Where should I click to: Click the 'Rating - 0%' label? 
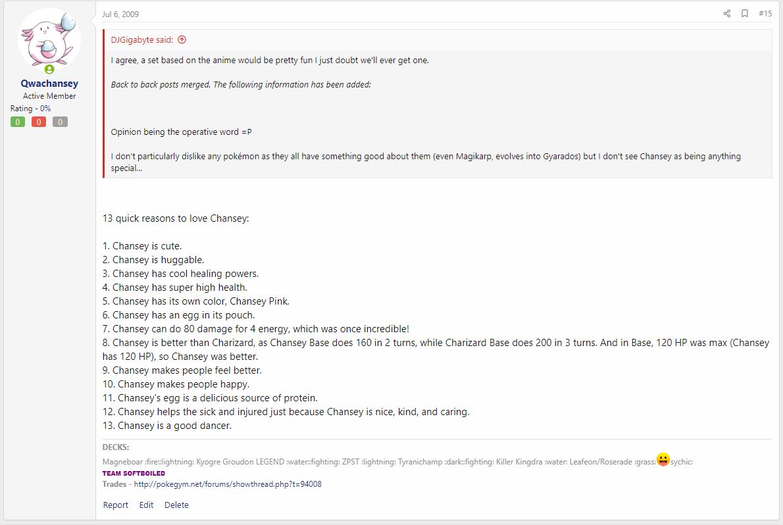point(30,109)
